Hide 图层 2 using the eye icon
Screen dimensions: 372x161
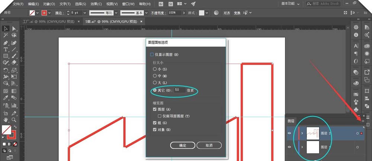click(x=290, y=133)
